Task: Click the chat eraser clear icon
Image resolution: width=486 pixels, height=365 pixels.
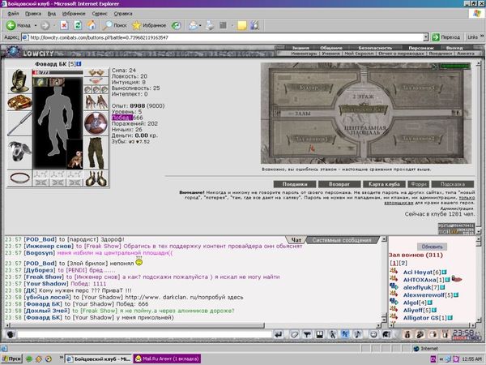Action: (x=295, y=334)
